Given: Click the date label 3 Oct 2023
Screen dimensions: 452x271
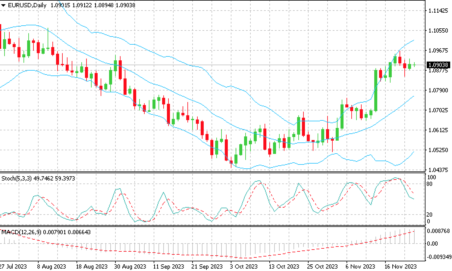Looking at the screenshot, I should point(244,266).
